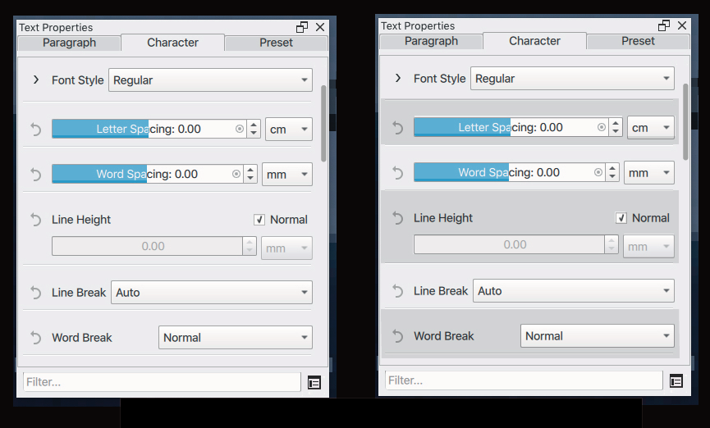Click radio dot inside right Letter Spacing slider
This screenshot has height=428, width=710.
(x=602, y=128)
